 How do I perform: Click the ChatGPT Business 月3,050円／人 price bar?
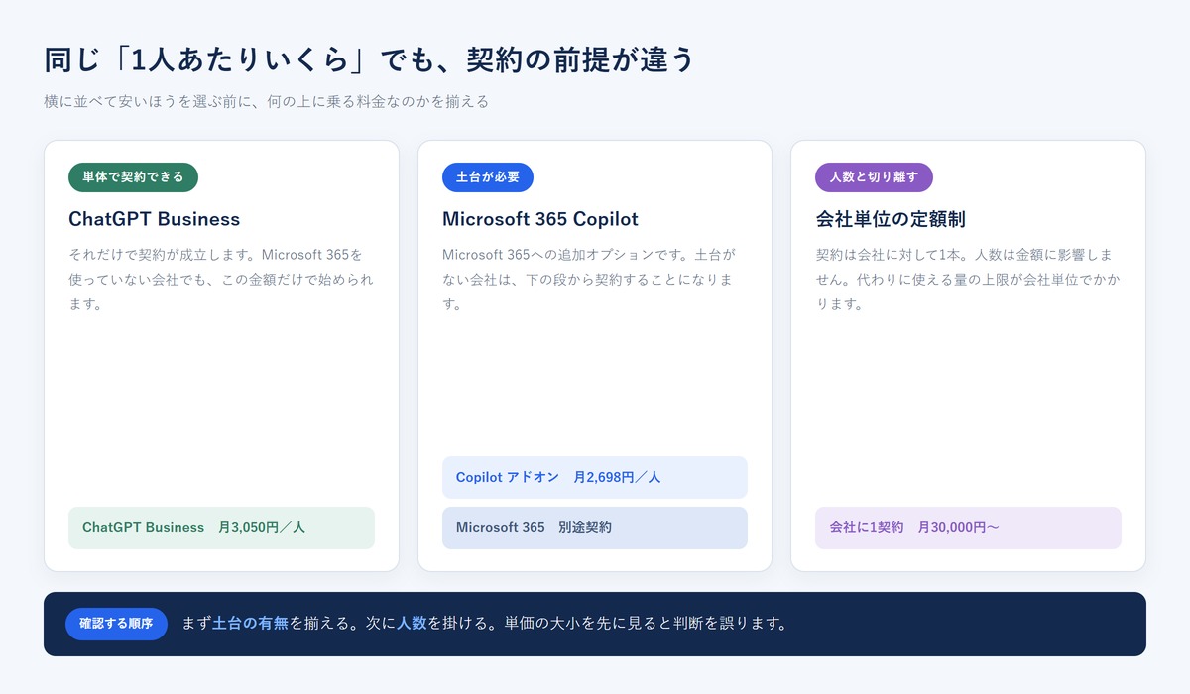(221, 527)
